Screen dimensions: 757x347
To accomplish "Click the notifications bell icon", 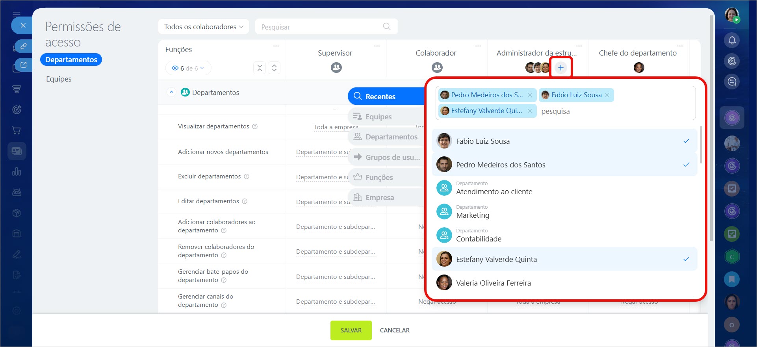I will pos(732,40).
